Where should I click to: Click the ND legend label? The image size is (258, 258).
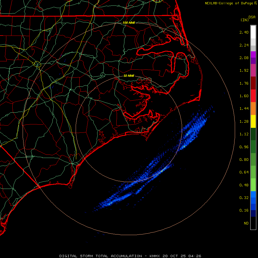click(x=246, y=223)
